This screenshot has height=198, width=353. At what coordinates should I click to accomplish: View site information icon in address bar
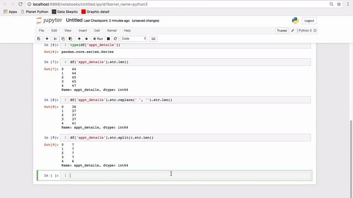[29, 4]
